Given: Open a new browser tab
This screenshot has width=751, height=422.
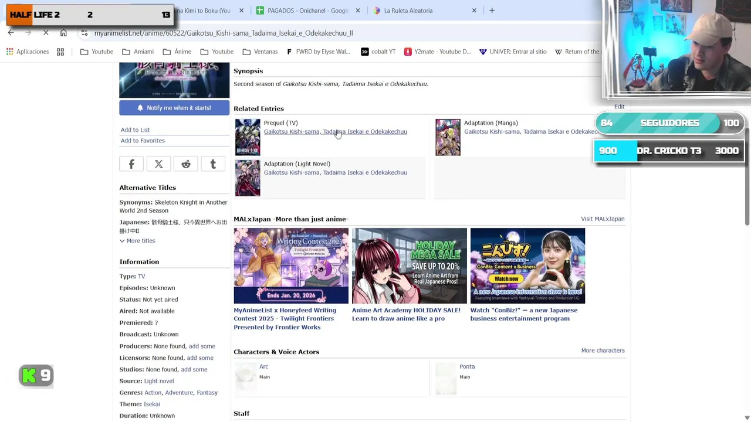Looking at the screenshot, I should (492, 11).
